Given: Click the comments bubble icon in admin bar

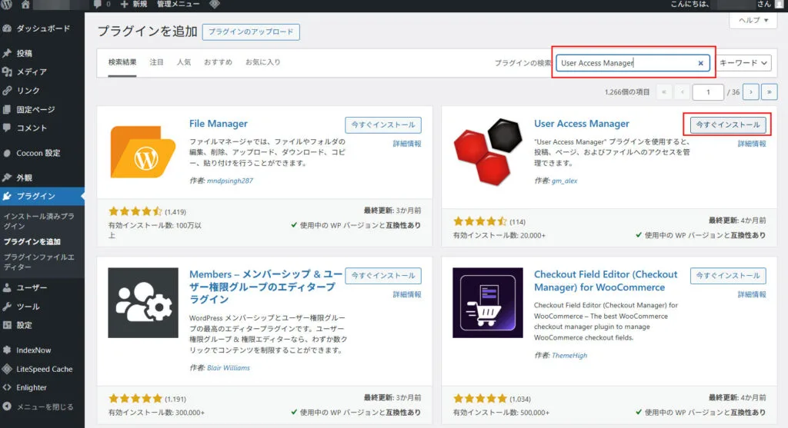Looking at the screenshot, I should 97,5.
